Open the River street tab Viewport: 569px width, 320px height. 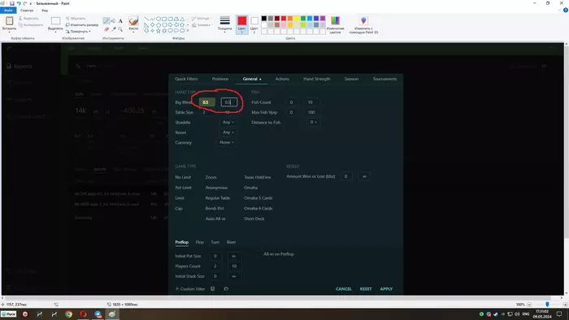click(x=231, y=242)
